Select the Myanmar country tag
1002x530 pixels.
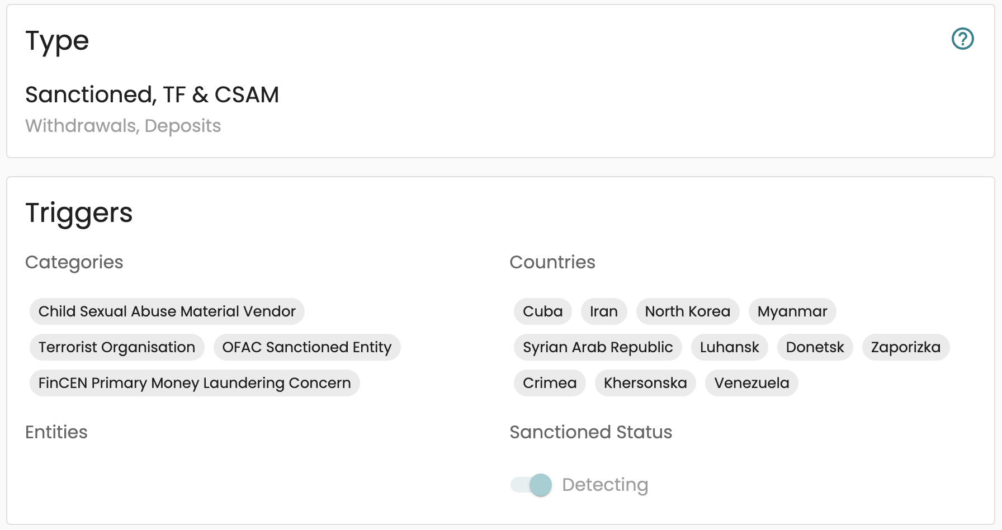[792, 311]
